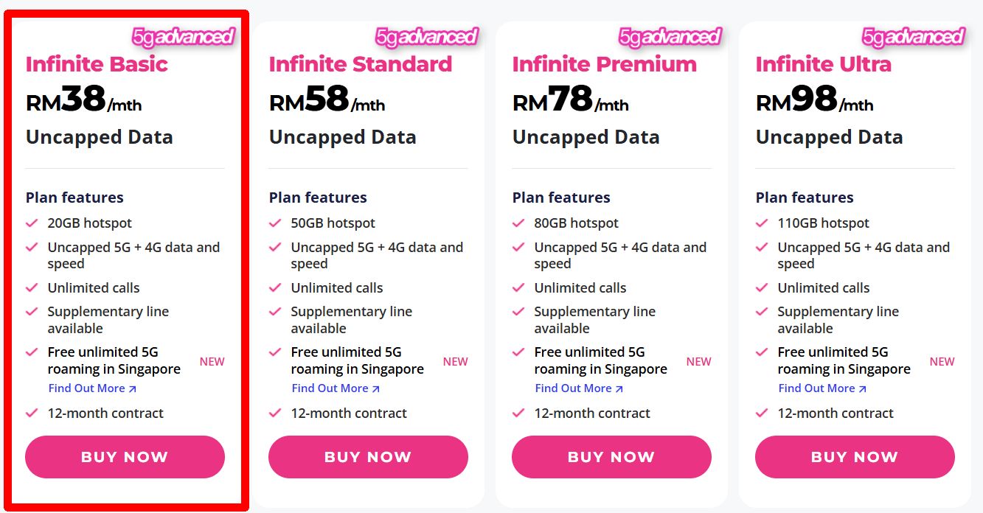The height and width of the screenshot is (513, 983).
Task: Click 5G Advanced badge on Infinite Basic
Action: 183,37
